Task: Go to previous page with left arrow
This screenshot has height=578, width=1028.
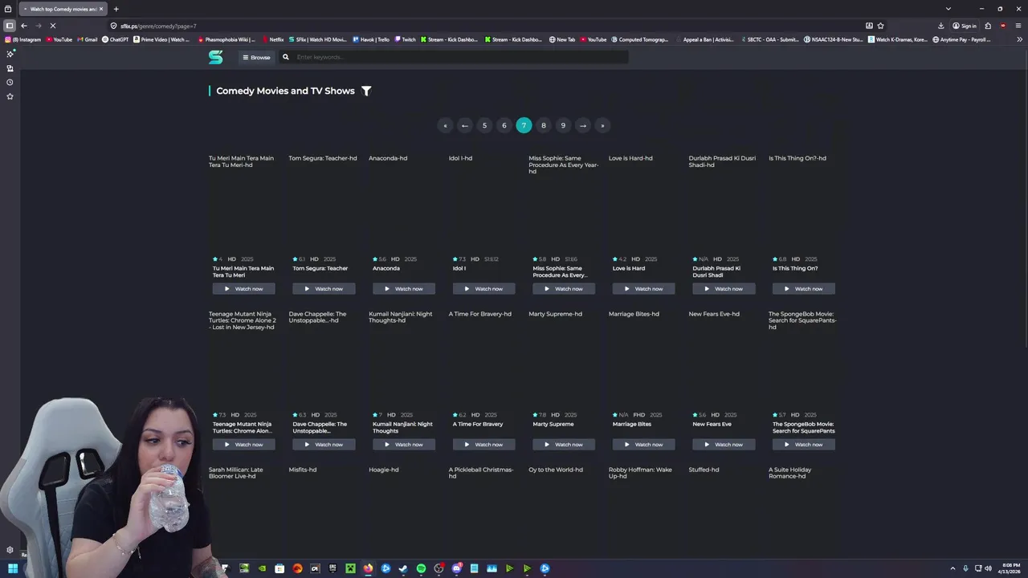Action: [464, 125]
